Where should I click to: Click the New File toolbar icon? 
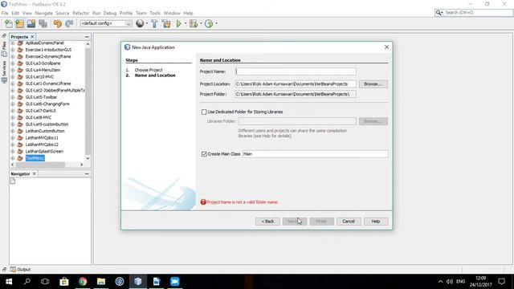click(9, 23)
